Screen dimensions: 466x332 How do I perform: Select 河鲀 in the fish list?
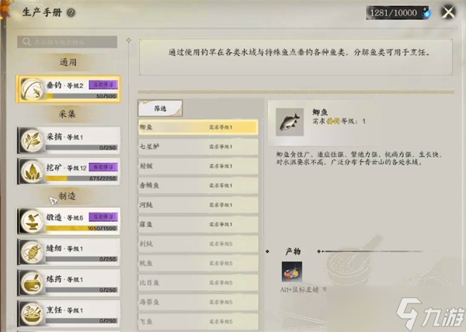[198, 205]
